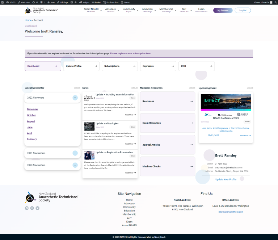278x240 pixels.
Task: Switch to the Subscriptions tab
Action: pyautogui.click(x=119, y=66)
